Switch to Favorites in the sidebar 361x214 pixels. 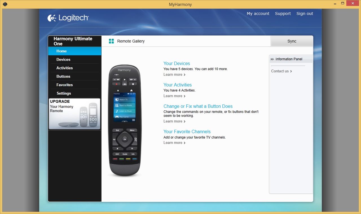75,85
